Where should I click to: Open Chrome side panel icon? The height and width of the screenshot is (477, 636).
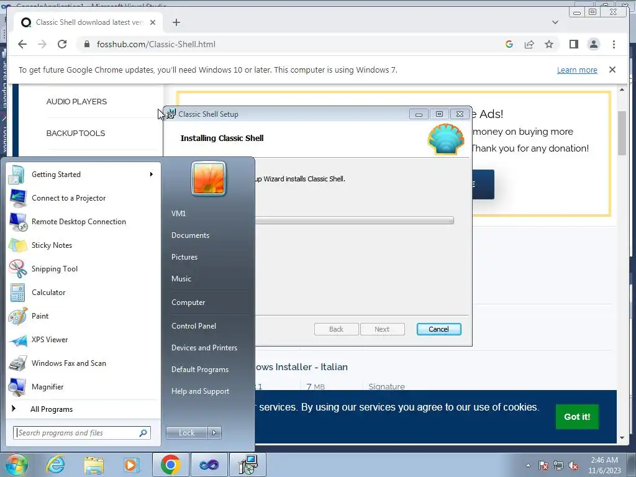pyautogui.click(x=573, y=44)
